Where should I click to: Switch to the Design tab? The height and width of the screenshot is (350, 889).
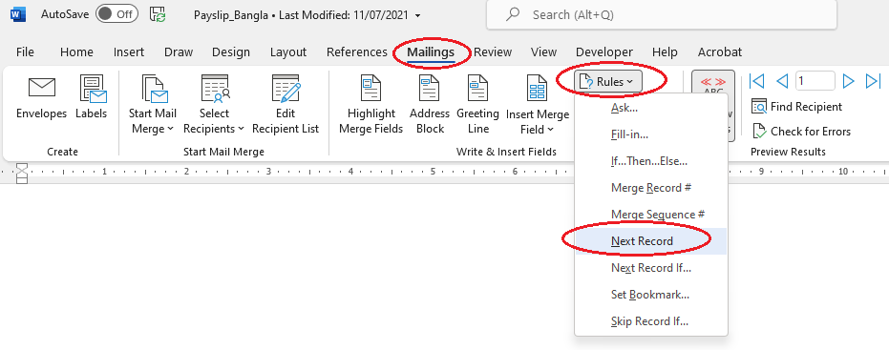(x=231, y=52)
